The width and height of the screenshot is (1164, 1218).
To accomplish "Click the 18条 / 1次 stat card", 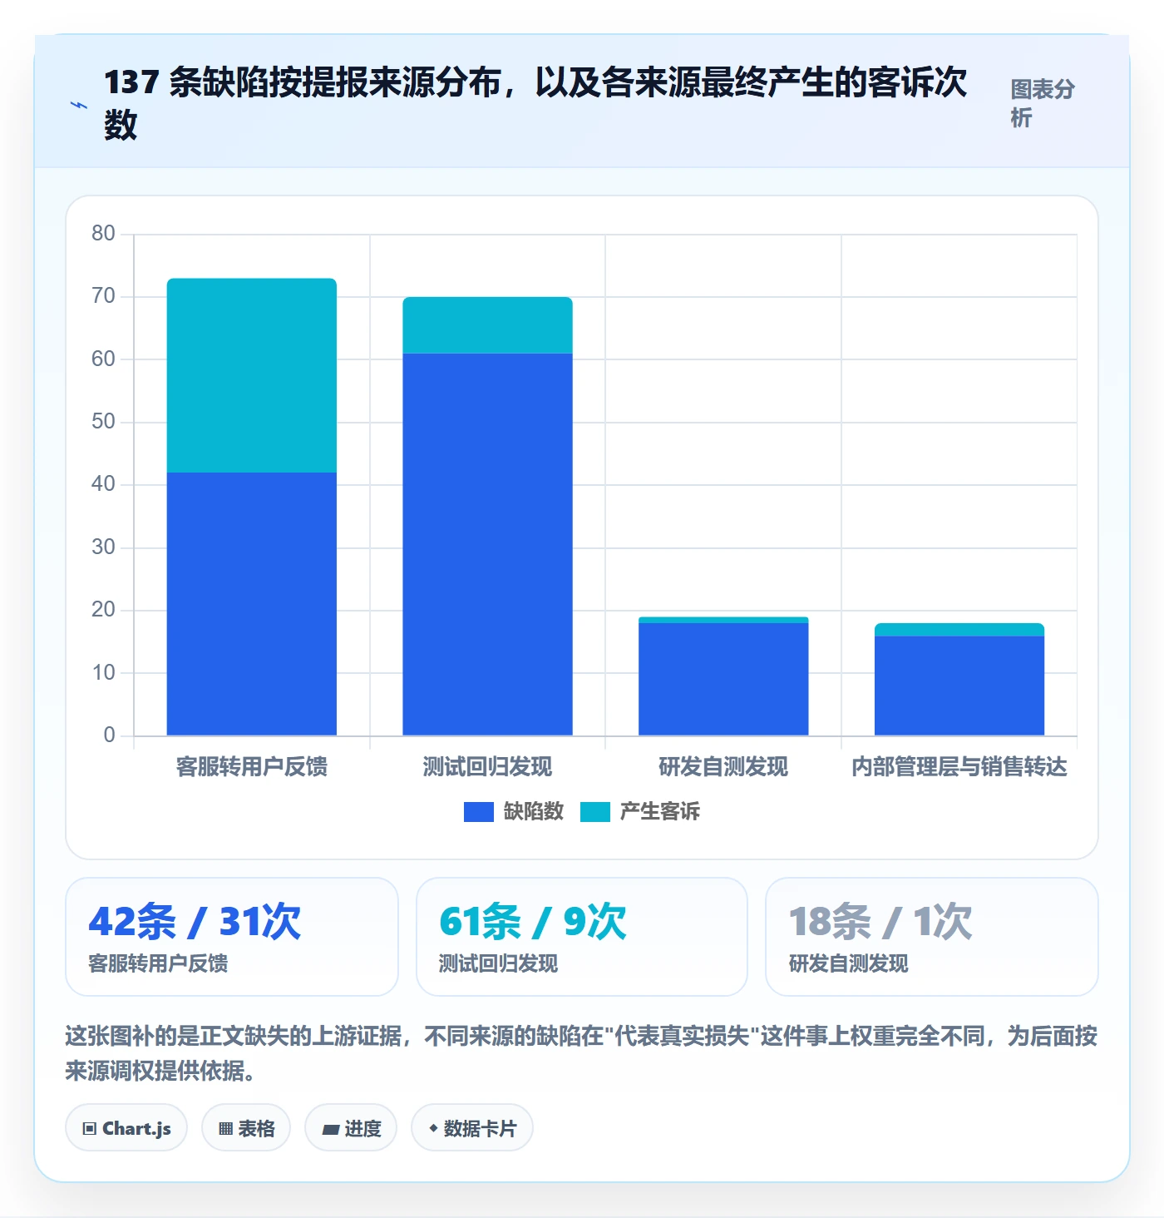I will [932, 937].
